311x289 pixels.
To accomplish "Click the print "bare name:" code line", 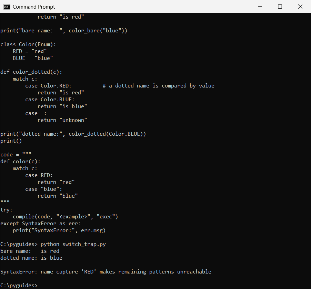I will tap(64, 31).
